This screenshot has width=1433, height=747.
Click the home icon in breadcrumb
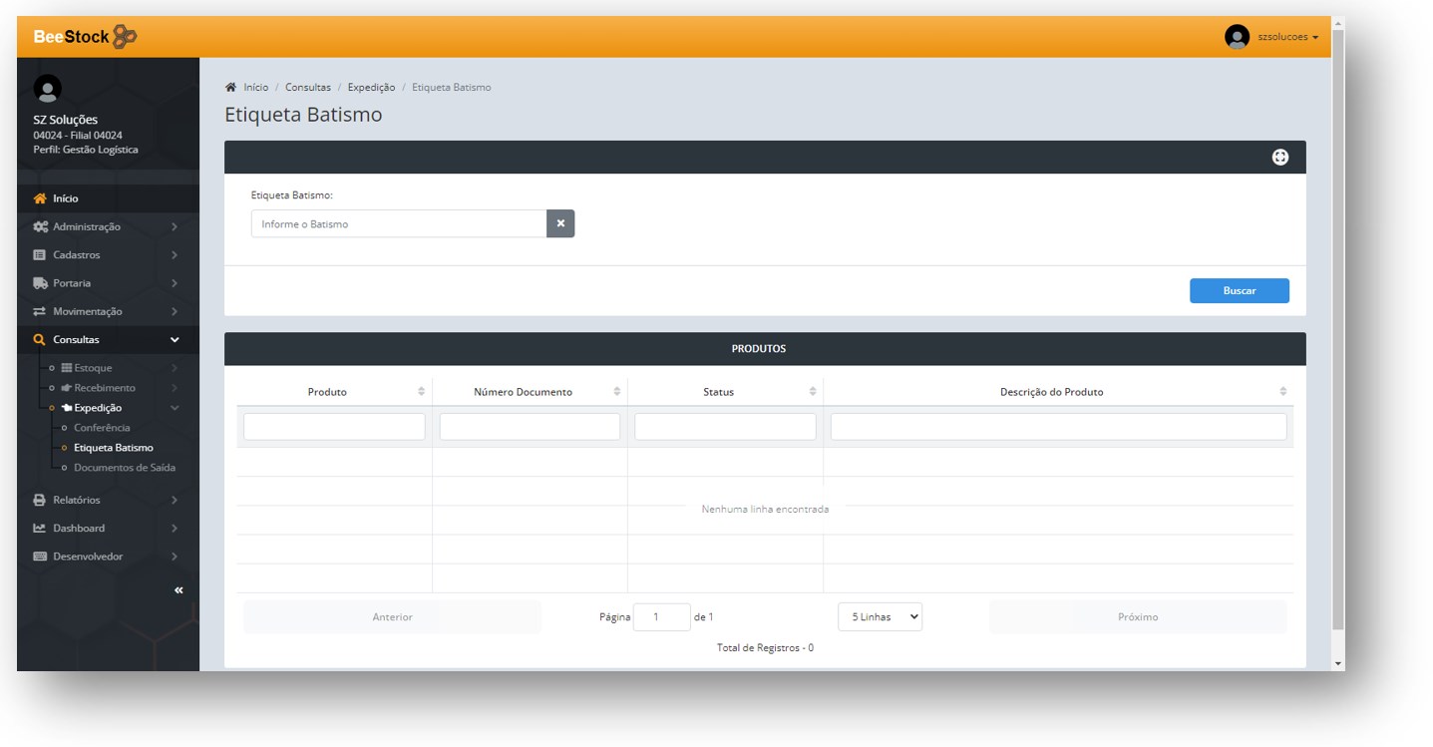pyautogui.click(x=230, y=88)
